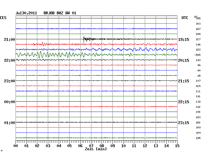
Task: Click the 20:15 UTC time label
Action: click(184, 60)
